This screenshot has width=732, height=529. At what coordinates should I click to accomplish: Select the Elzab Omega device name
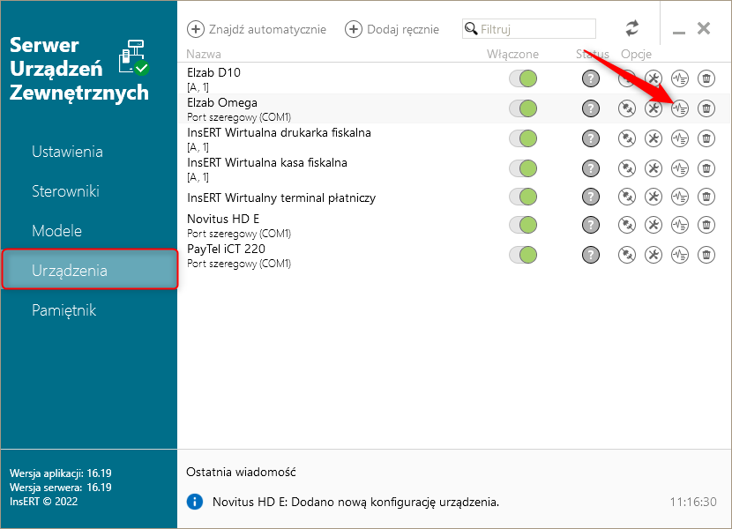pyautogui.click(x=222, y=103)
